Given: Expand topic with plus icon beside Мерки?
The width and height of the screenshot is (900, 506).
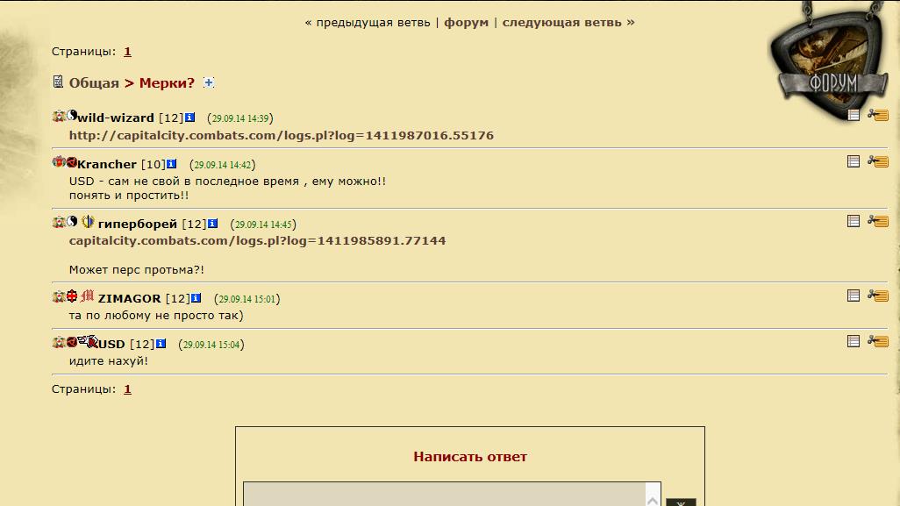Looking at the screenshot, I should coord(209,82).
